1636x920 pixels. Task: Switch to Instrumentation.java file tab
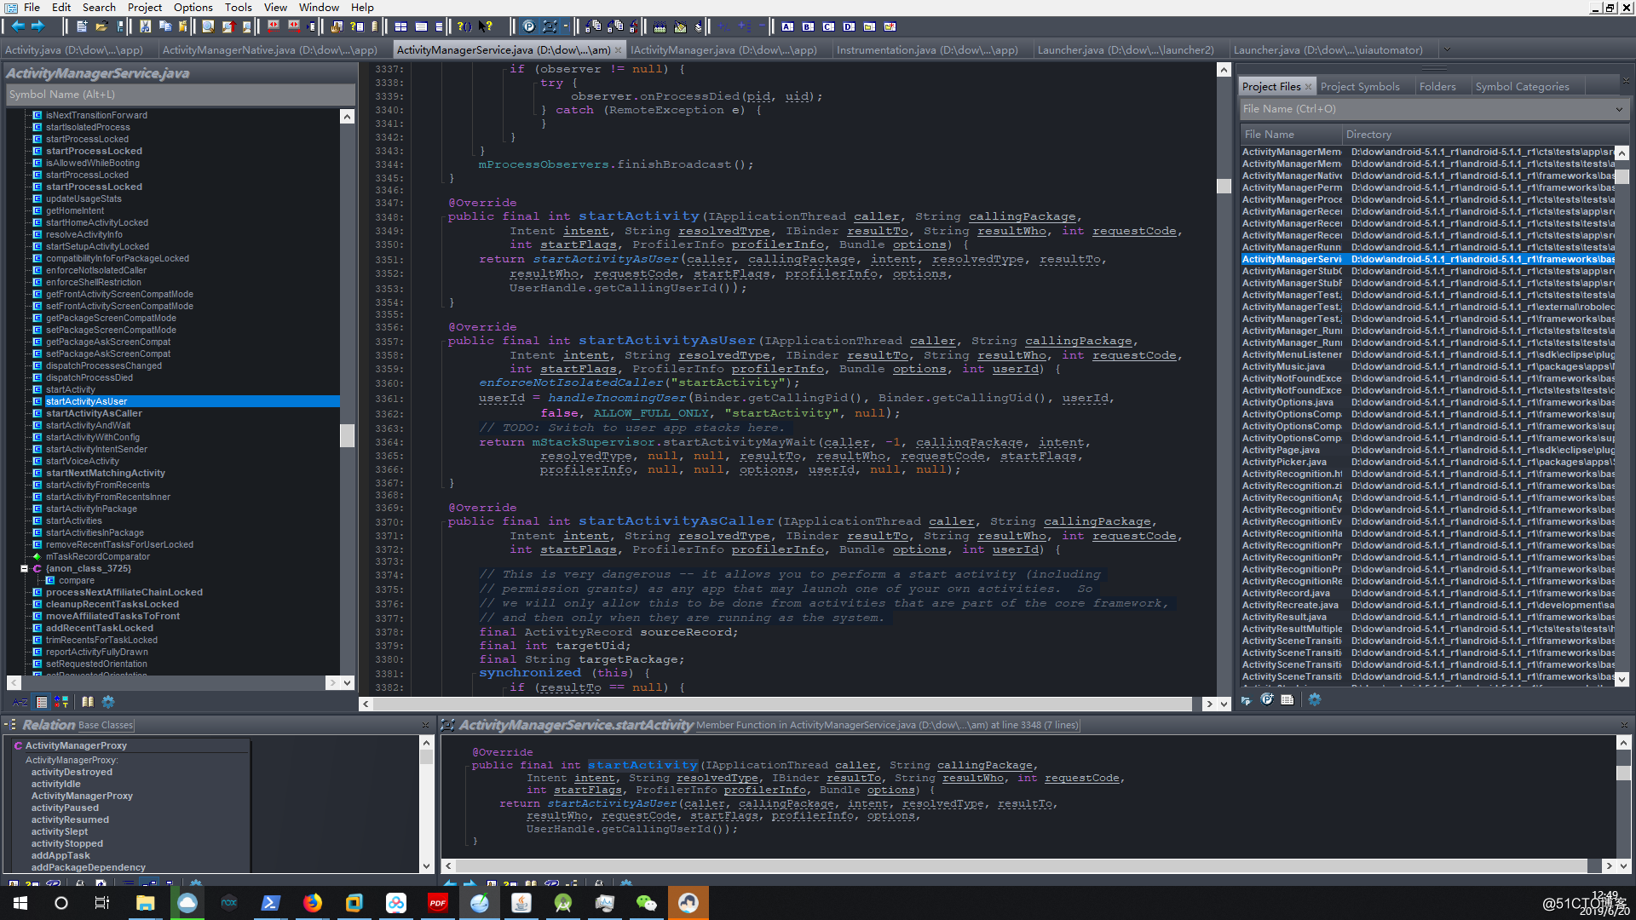point(927,49)
